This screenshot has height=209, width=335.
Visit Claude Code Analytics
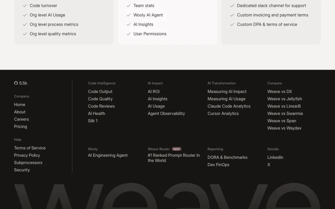pyautogui.click(x=229, y=106)
